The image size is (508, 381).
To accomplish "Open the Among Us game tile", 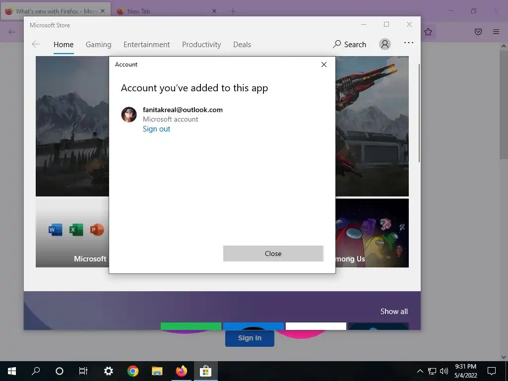I will coord(372,233).
